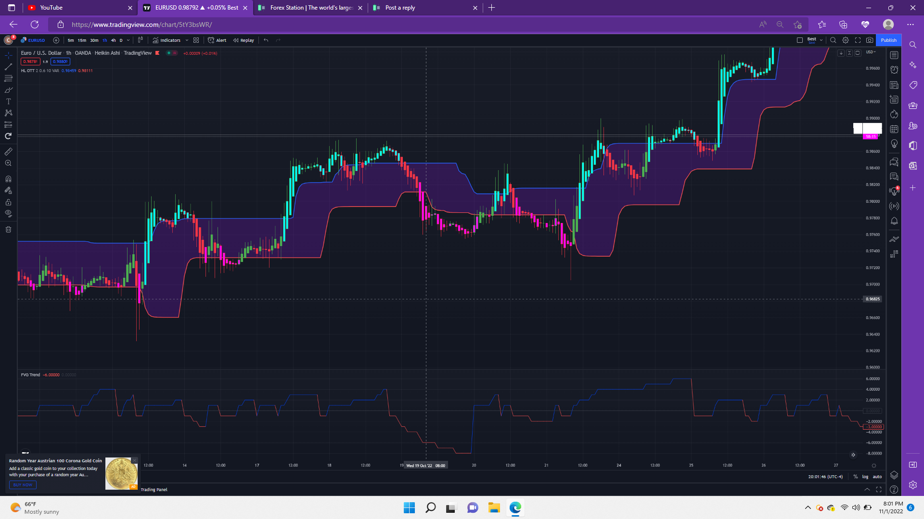
Task: Click the trash remove drawings icon
Action: coord(8,229)
